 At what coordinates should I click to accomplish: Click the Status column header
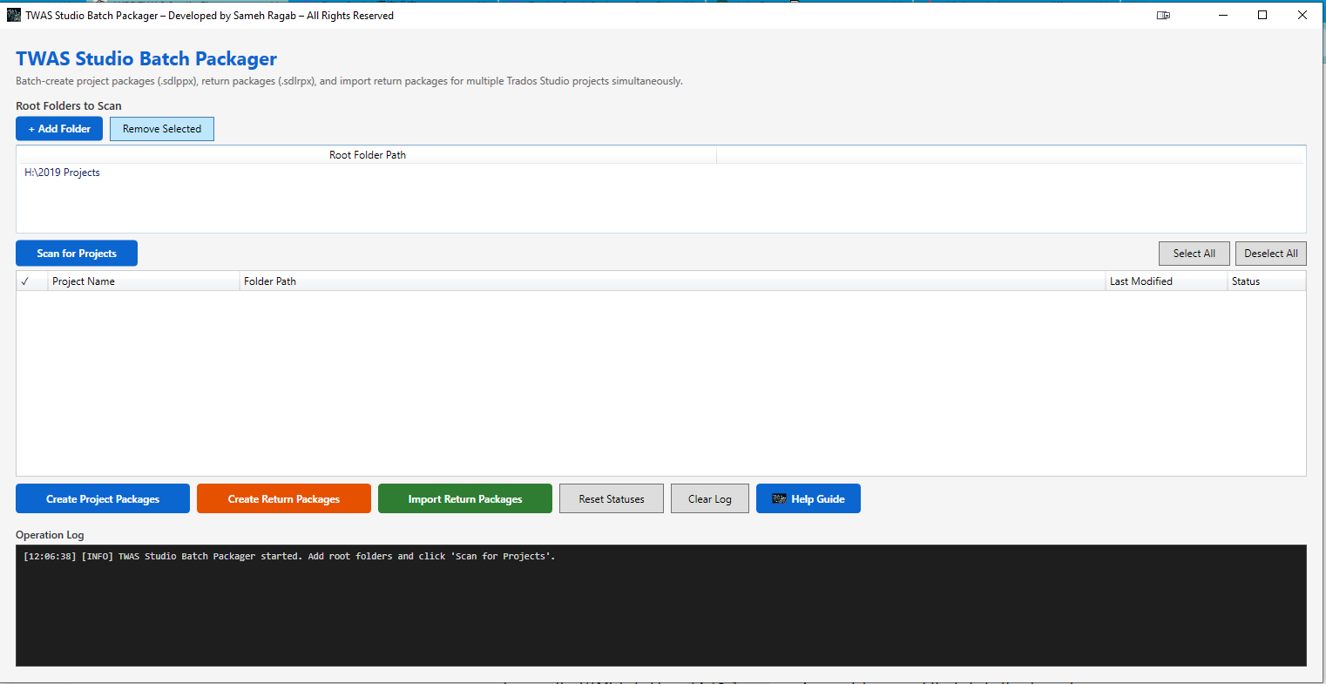click(x=1244, y=281)
